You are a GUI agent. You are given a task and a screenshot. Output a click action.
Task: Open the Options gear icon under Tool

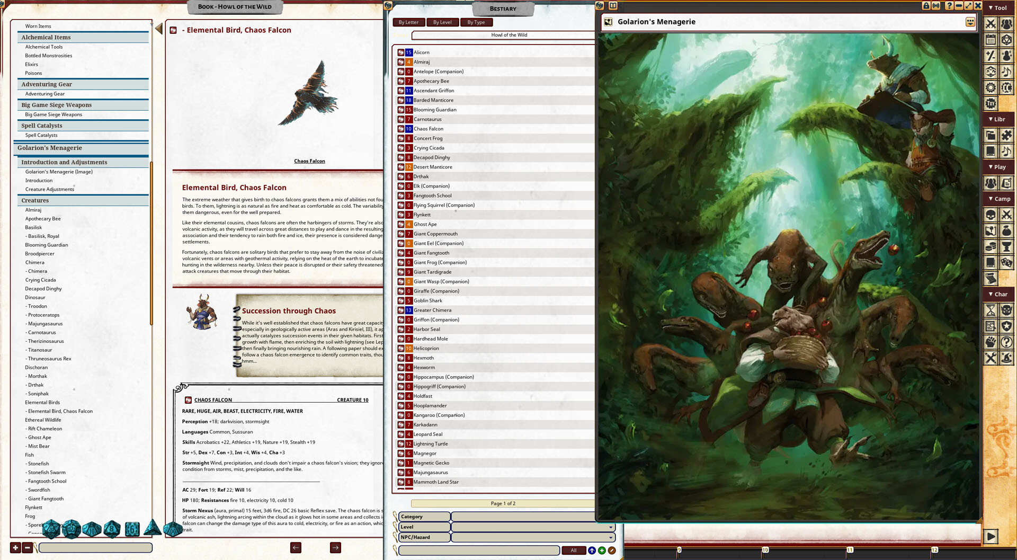pos(991,87)
